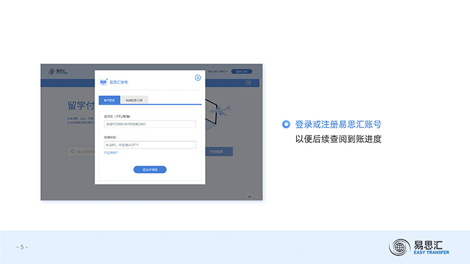Click the airplane illustration on the page
470x264 pixels.
point(225,110)
